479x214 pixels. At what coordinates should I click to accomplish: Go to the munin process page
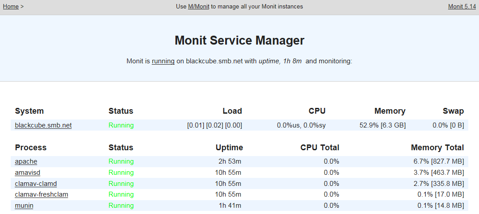24,206
